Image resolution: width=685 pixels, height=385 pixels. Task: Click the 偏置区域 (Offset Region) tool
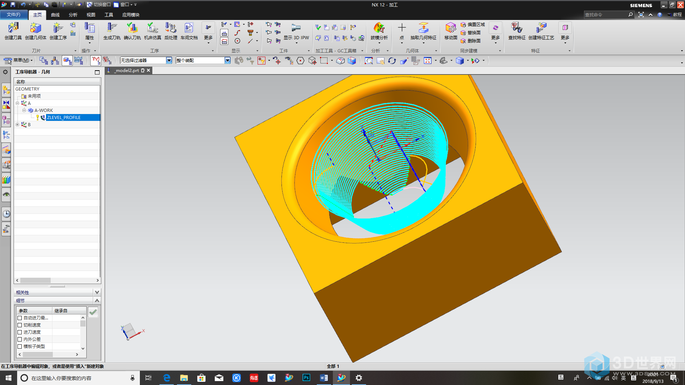tap(473, 25)
